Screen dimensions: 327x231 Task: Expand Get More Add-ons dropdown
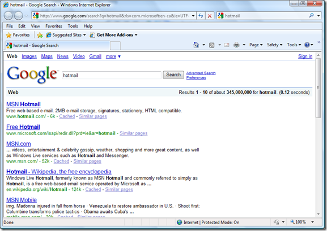click(136, 35)
